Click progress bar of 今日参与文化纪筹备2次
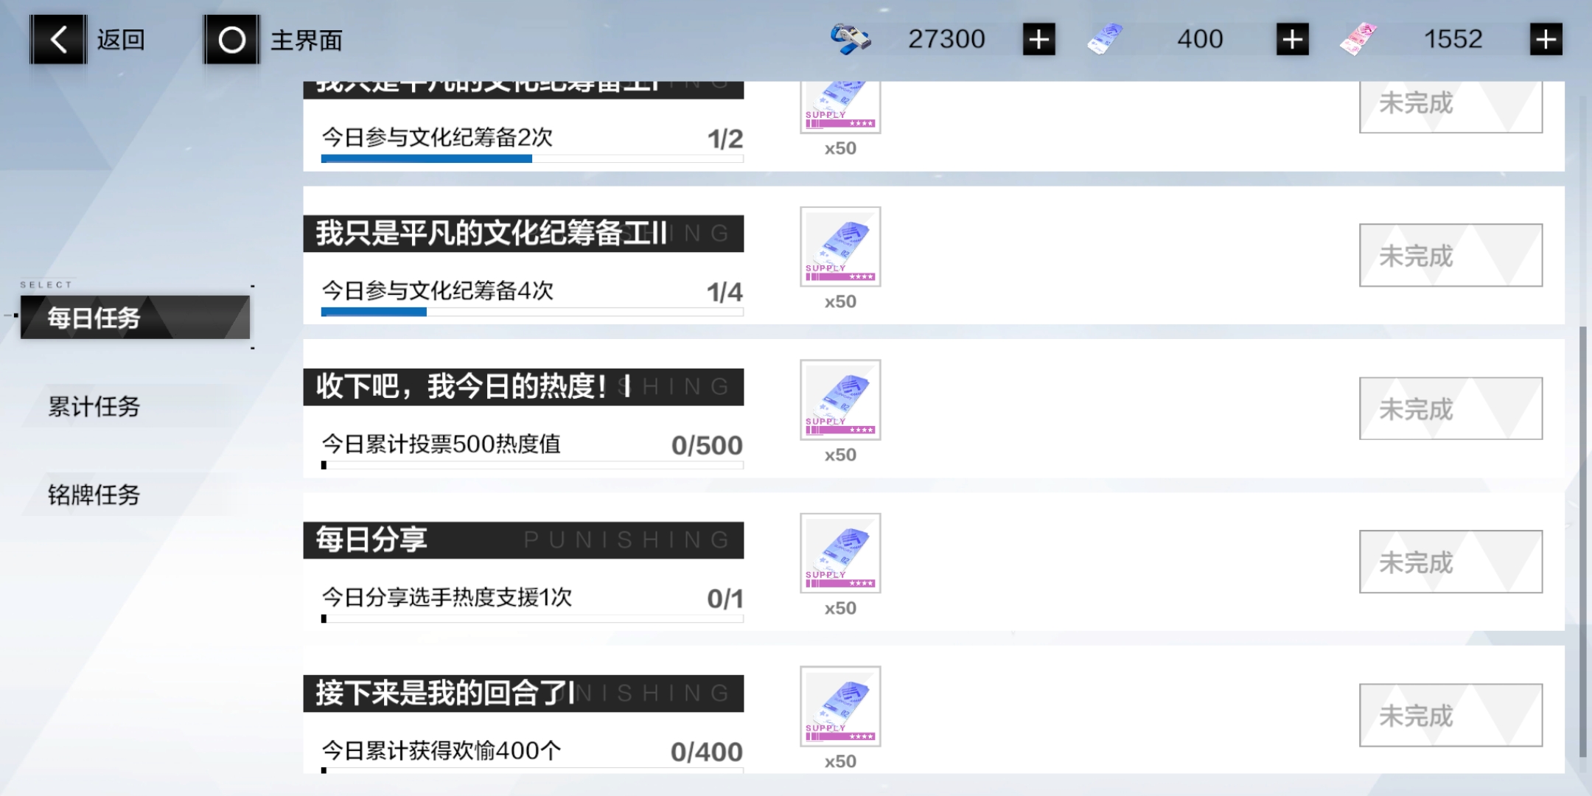 pyautogui.click(x=531, y=158)
